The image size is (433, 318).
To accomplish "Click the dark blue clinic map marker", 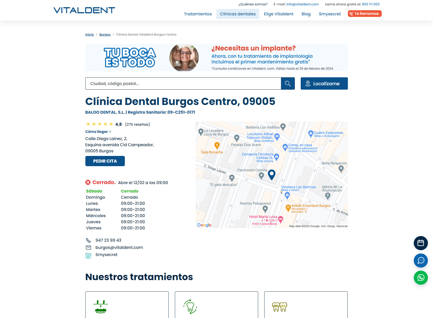I will coord(271,175).
